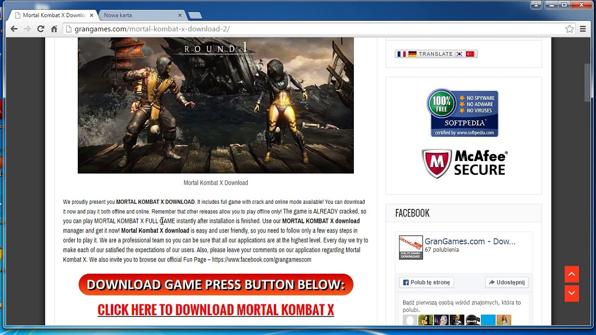
Task: Select the Mortal Kombat X Download tab
Action: pyautogui.click(x=52, y=15)
